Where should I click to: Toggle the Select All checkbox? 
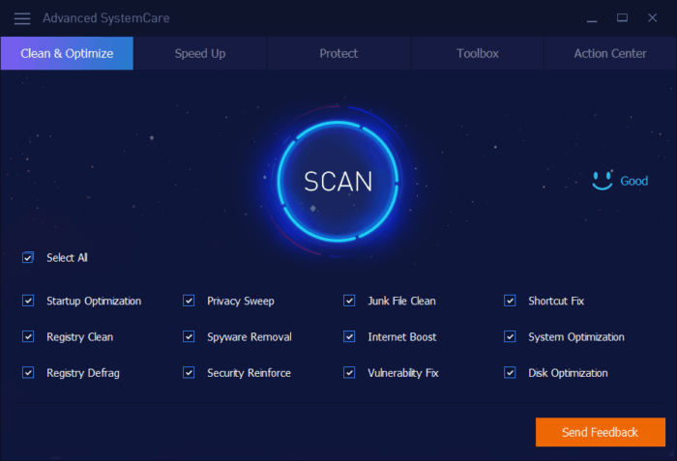pos(28,258)
